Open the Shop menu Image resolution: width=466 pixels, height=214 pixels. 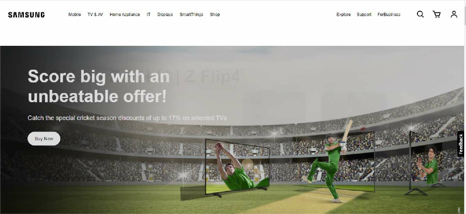coord(215,15)
